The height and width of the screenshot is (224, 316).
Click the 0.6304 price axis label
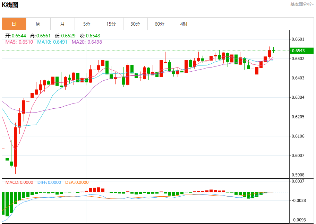click(x=298, y=97)
